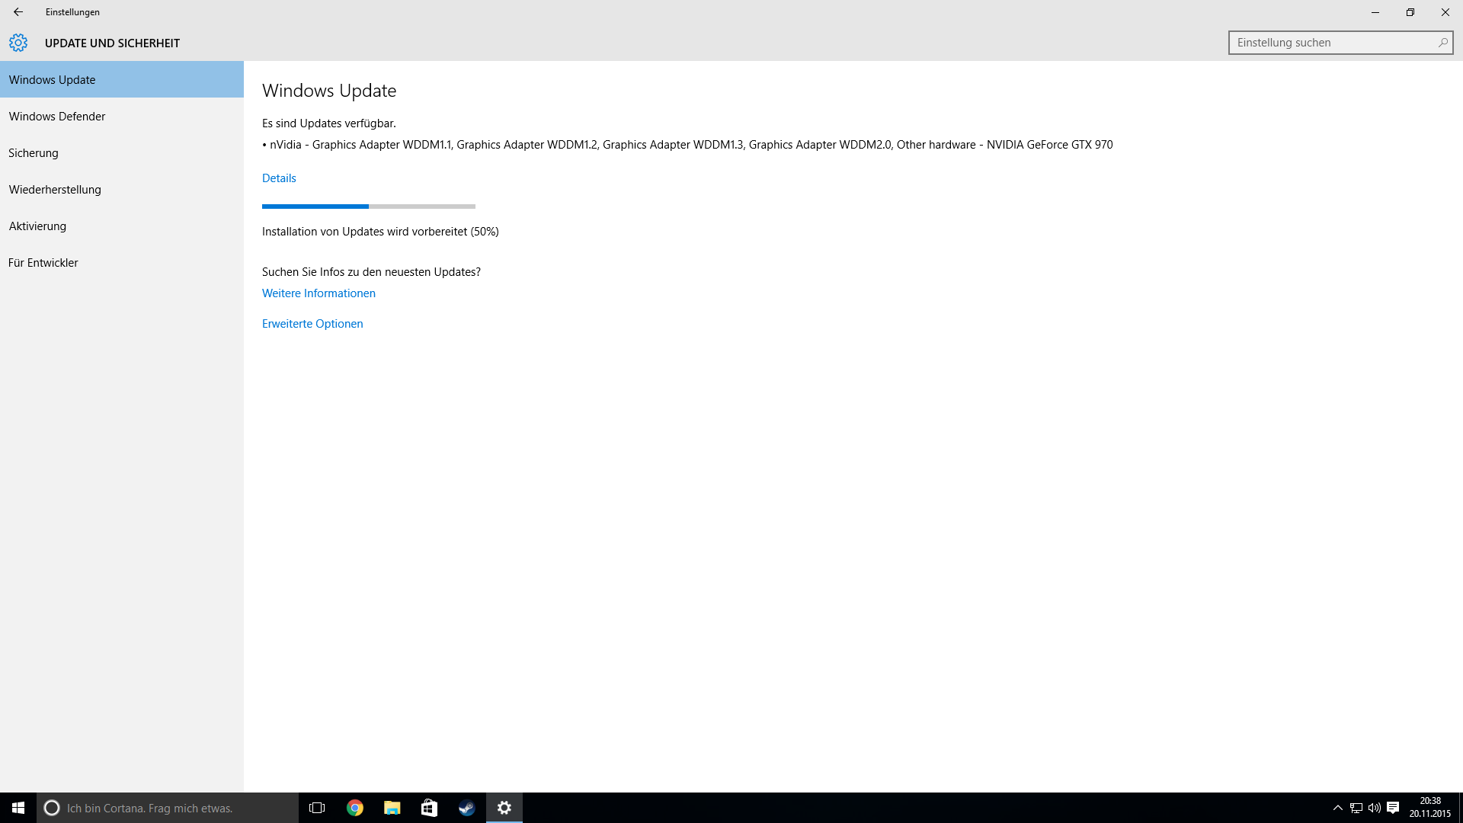Open the Windows Defender section
This screenshot has width=1463, height=823.
tap(122, 116)
